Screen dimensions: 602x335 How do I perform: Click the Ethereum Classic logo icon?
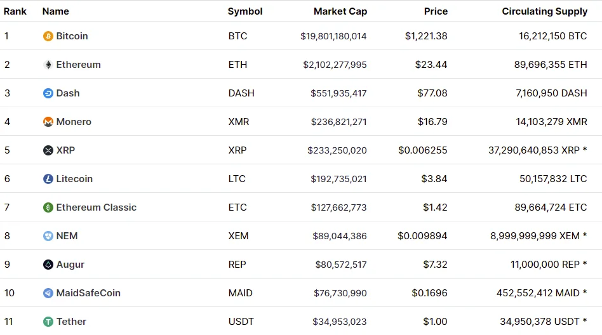tap(48, 207)
